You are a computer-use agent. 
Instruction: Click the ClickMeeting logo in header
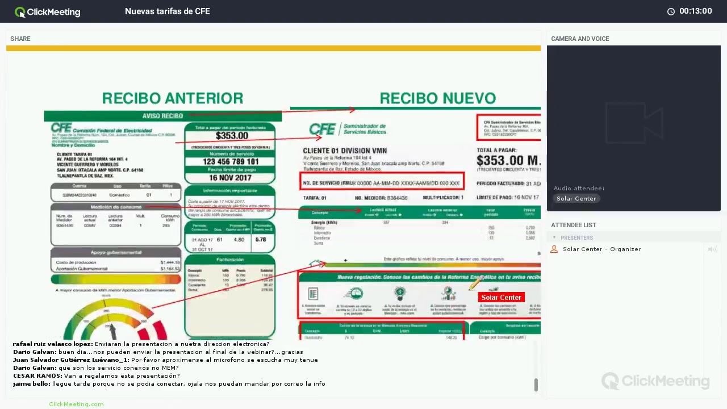47,11
